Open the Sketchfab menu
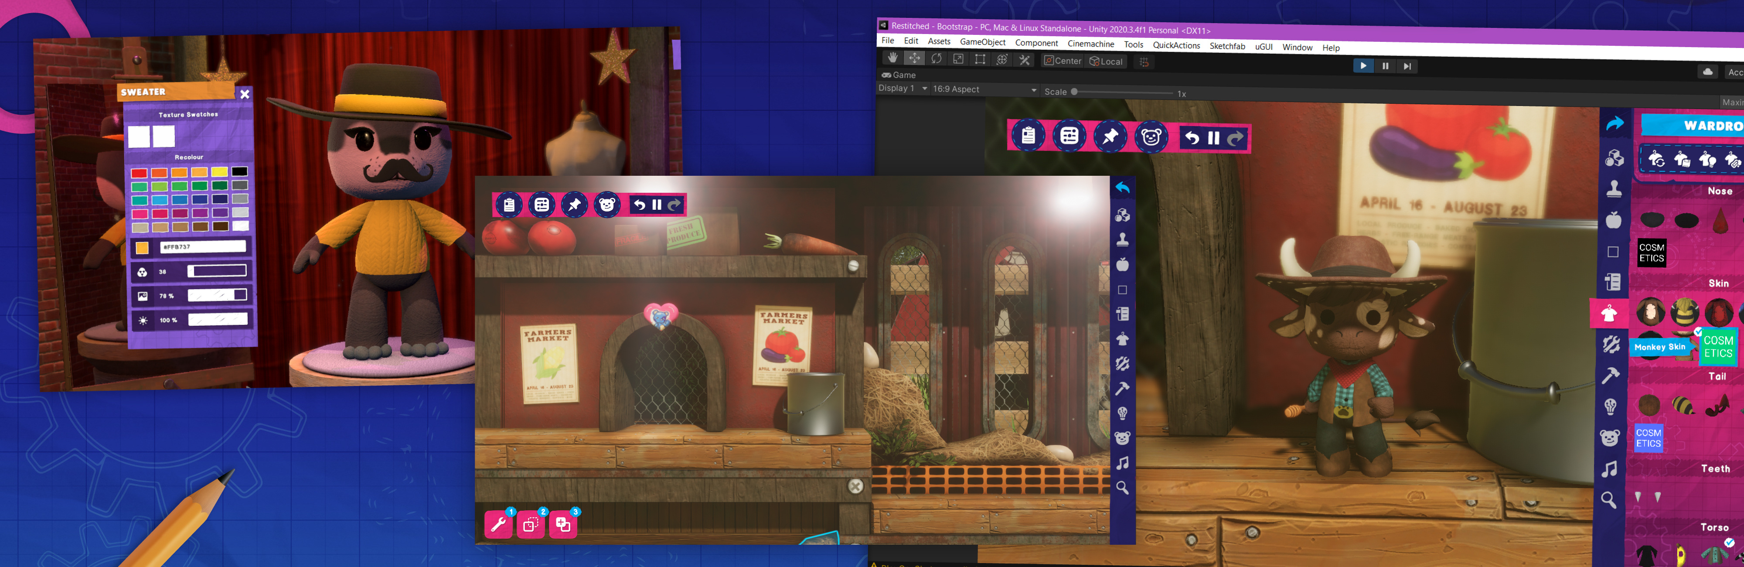 (x=1227, y=46)
